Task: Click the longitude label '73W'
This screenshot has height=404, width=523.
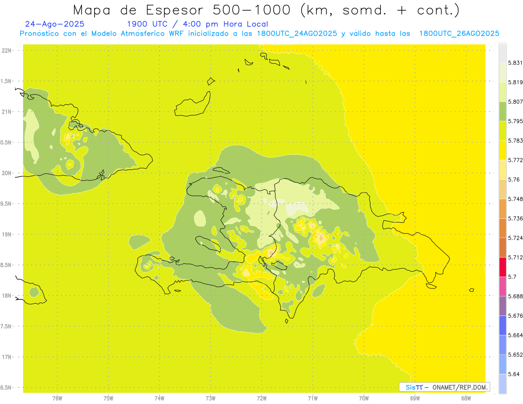Action: [x=211, y=398]
